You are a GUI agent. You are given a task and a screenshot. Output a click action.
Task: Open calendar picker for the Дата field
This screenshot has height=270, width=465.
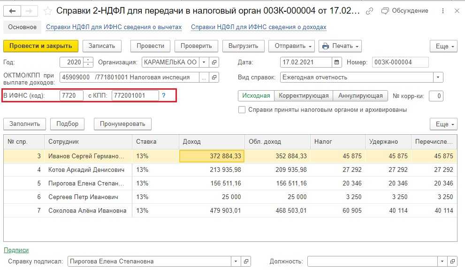(x=336, y=62)
